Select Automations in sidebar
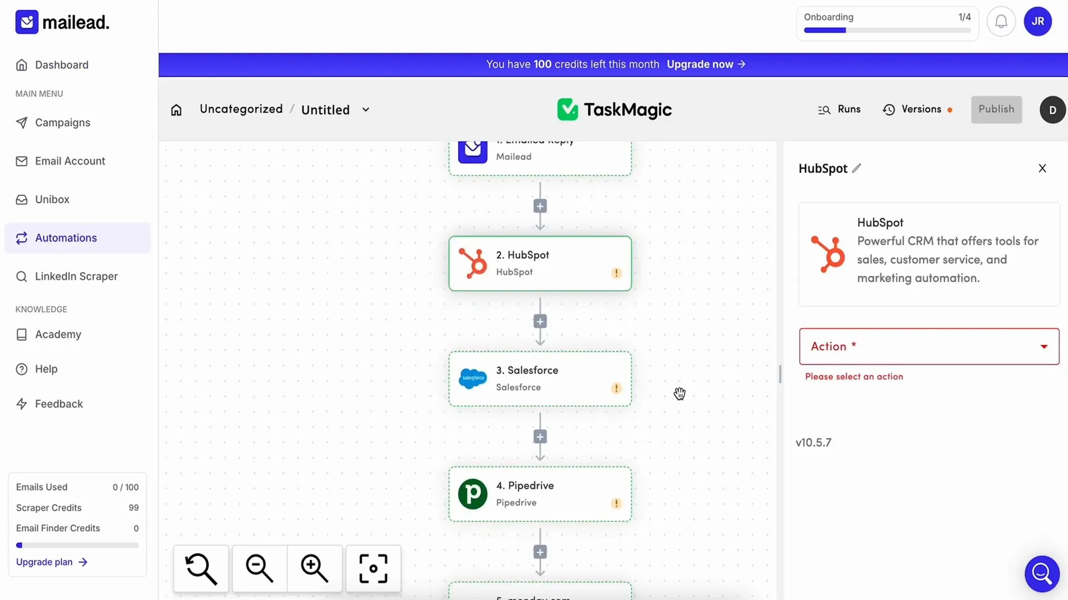Image resolution: width=1068 pixels, height=600 pixels. tap(77, 238)
